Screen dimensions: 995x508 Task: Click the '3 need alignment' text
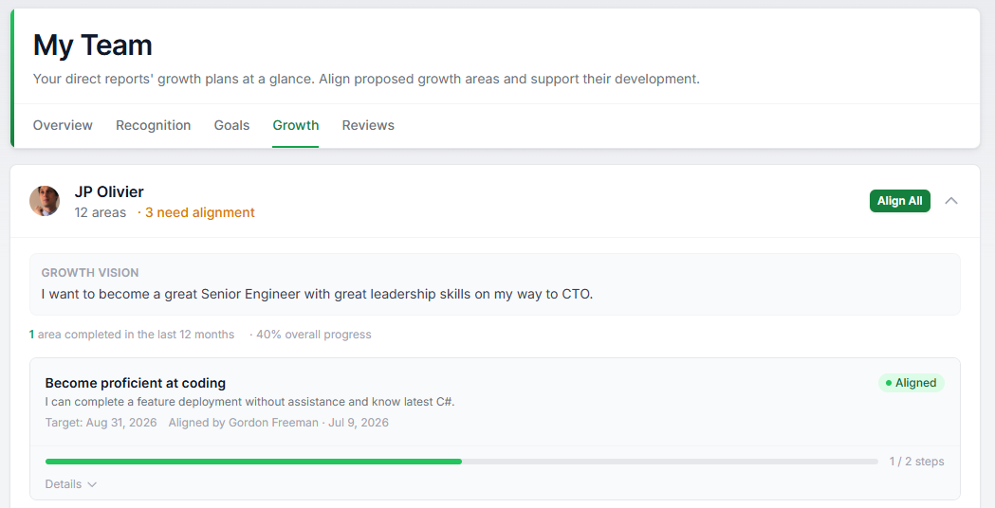200,212
